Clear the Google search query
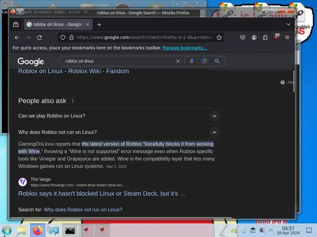Image resolution: width=317 pixels, height=237 pixels. (178, 61)
